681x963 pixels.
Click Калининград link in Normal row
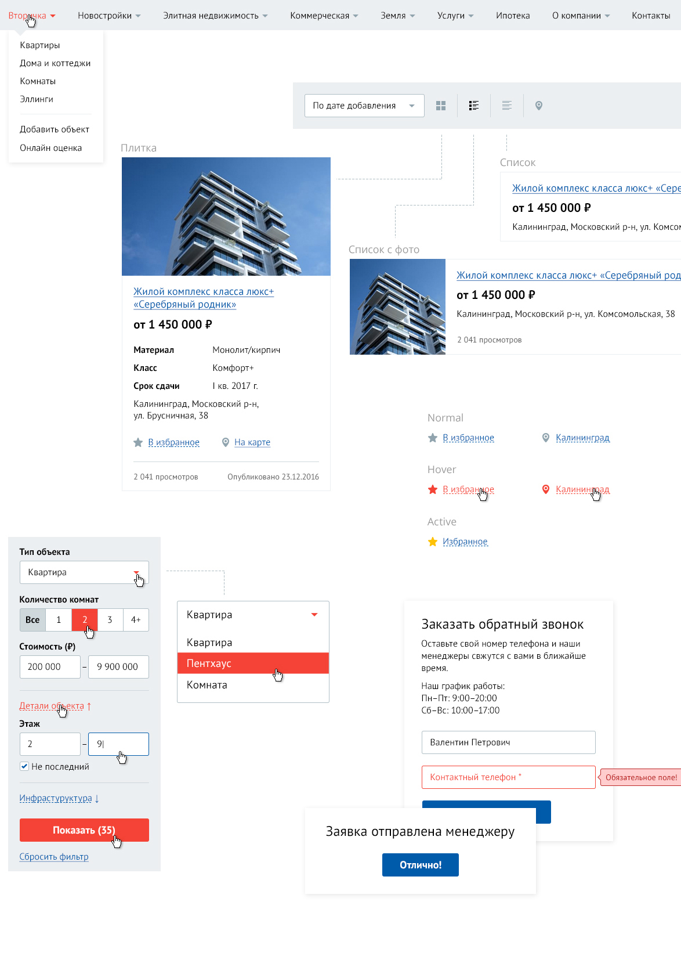pyautogui.click(x=582, y=438)
